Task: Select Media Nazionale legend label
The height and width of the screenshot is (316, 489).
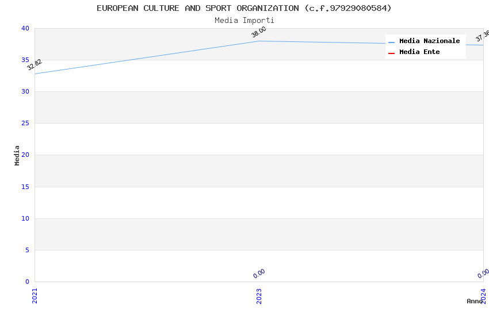Action: 429,41
